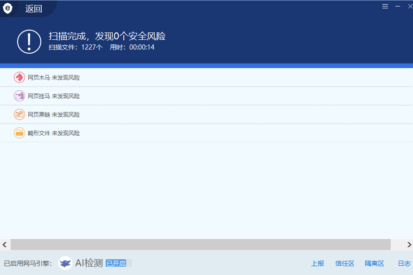Click the 用时: 00:00:14 duration
This screenshot has width=413, height=275.
(132, 47)
